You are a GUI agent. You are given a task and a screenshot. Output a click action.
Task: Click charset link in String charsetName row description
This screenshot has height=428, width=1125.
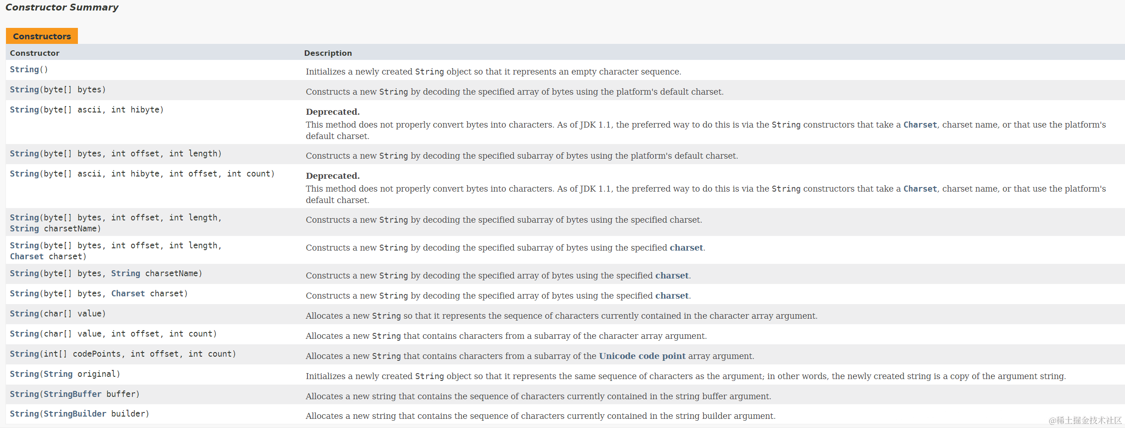(672, 275)
